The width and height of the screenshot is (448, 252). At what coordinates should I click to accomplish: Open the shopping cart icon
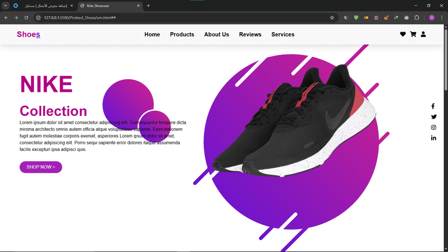[x=413, y=34]
